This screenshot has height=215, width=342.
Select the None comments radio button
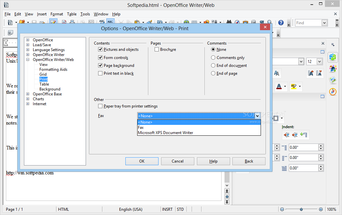tap(213, 49)
